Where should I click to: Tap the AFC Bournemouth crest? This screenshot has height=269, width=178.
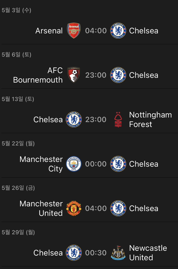pyautogui.click(x=74, y=75)
